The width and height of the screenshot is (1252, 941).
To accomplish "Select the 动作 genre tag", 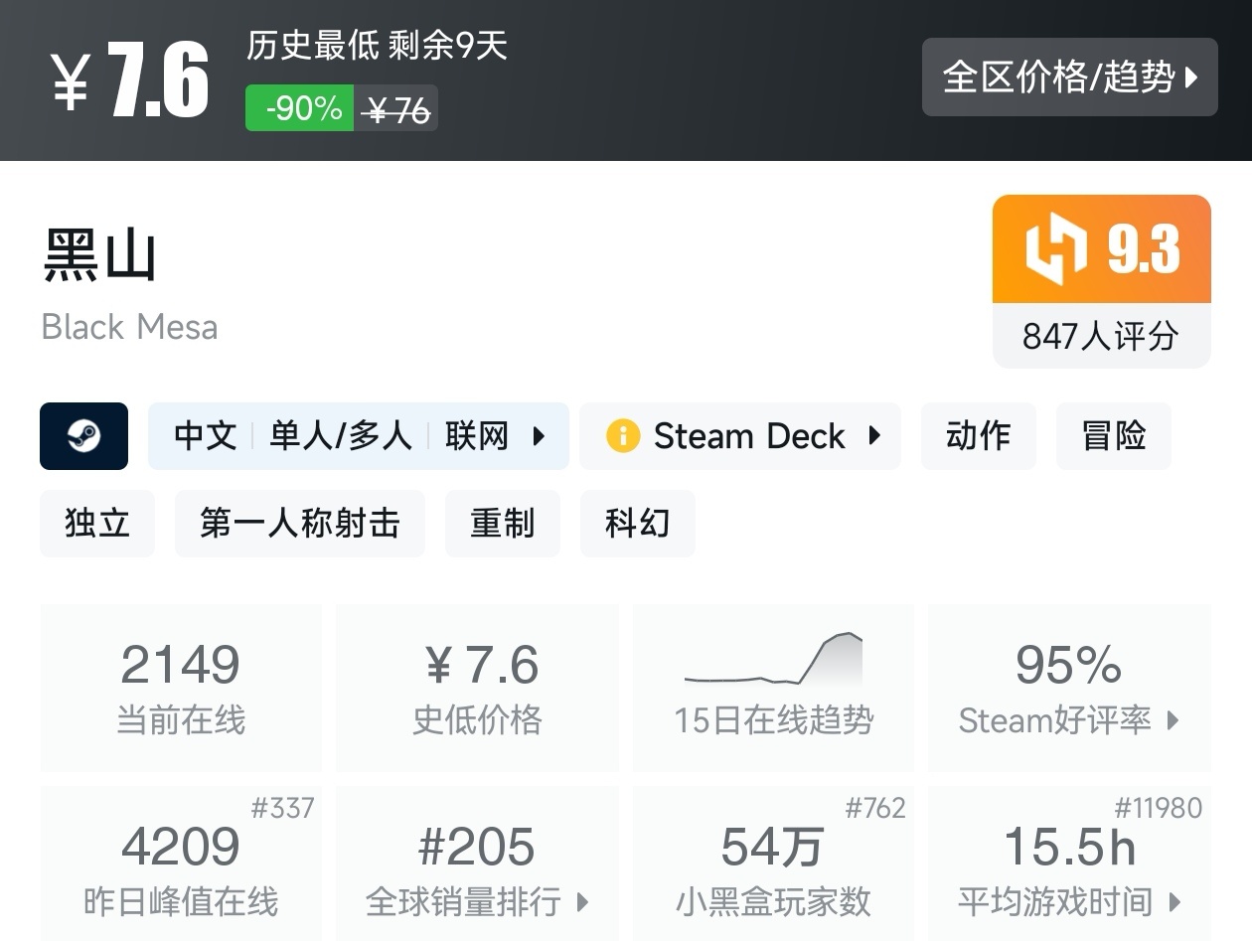I will (978, 435).
